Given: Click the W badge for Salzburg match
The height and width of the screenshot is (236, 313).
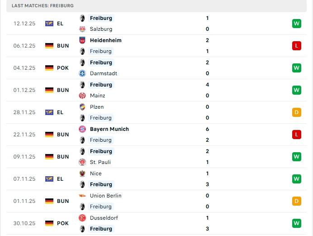Looking at the screenshot, I should pos(296,24).
